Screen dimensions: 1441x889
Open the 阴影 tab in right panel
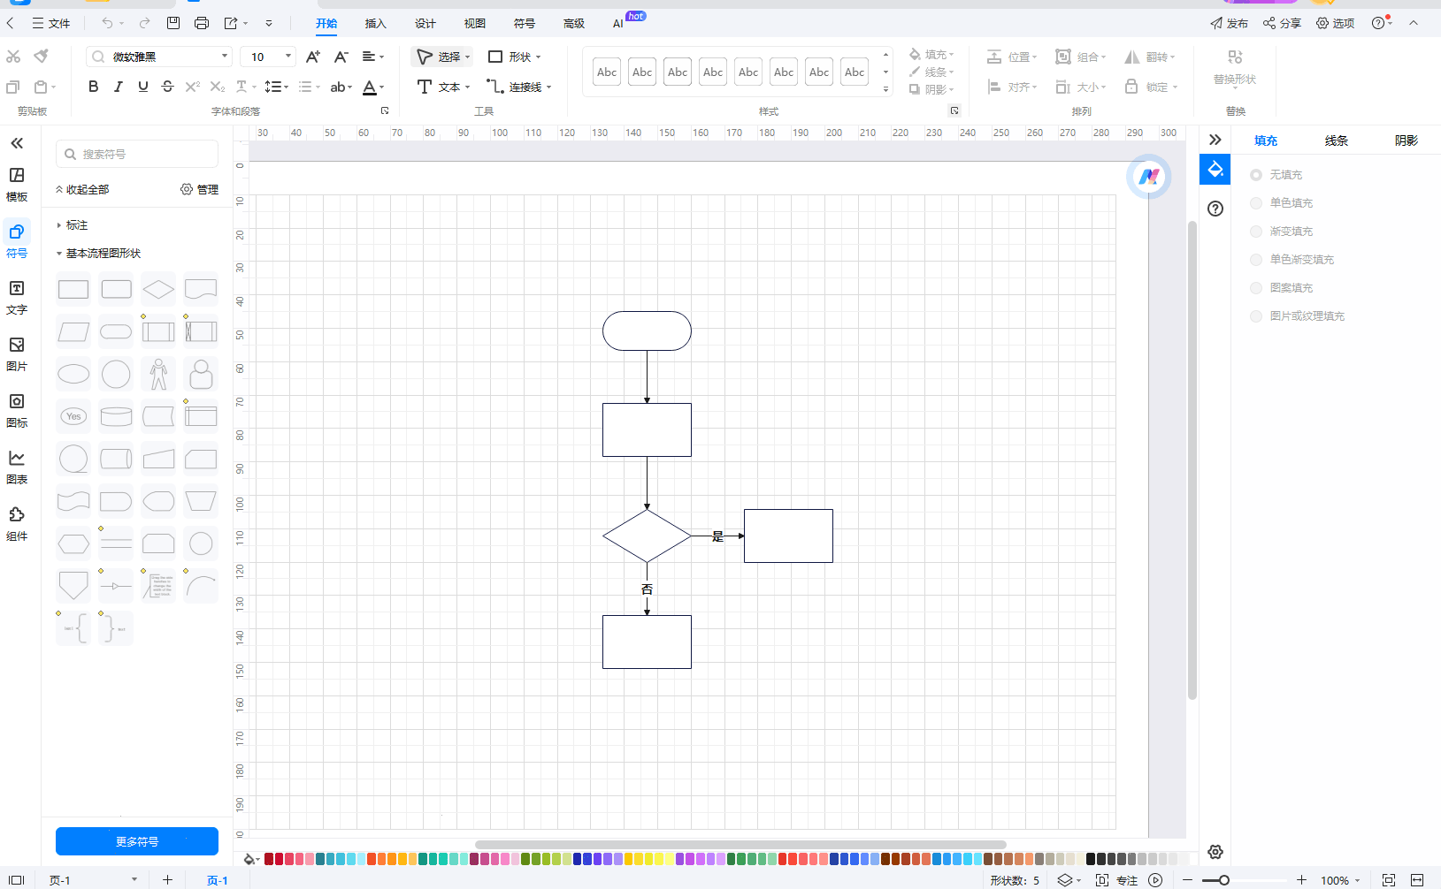(x=1406, y=141)
